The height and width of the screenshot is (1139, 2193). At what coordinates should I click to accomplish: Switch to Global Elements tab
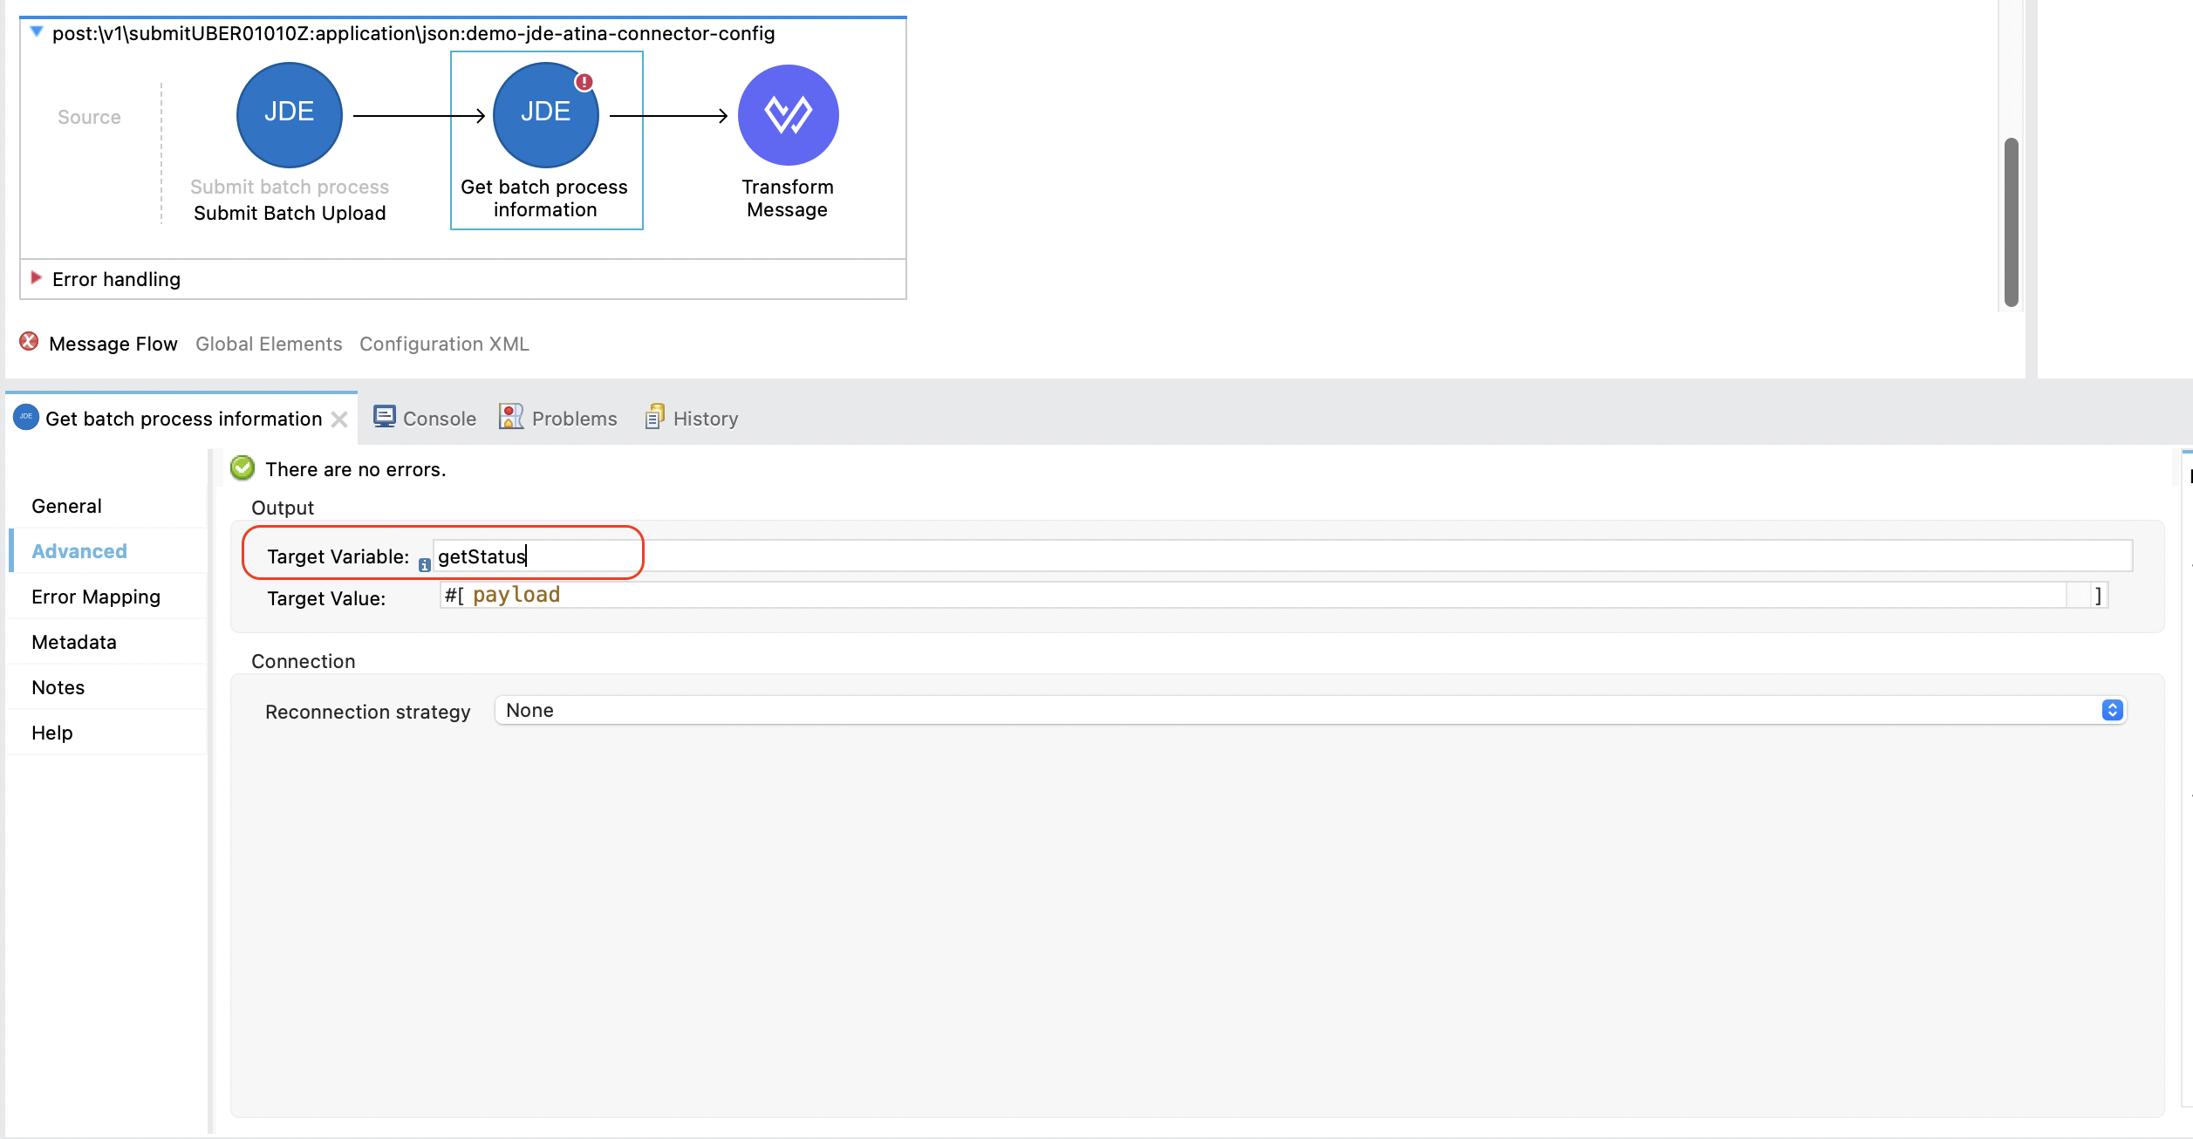coord(269,344)
